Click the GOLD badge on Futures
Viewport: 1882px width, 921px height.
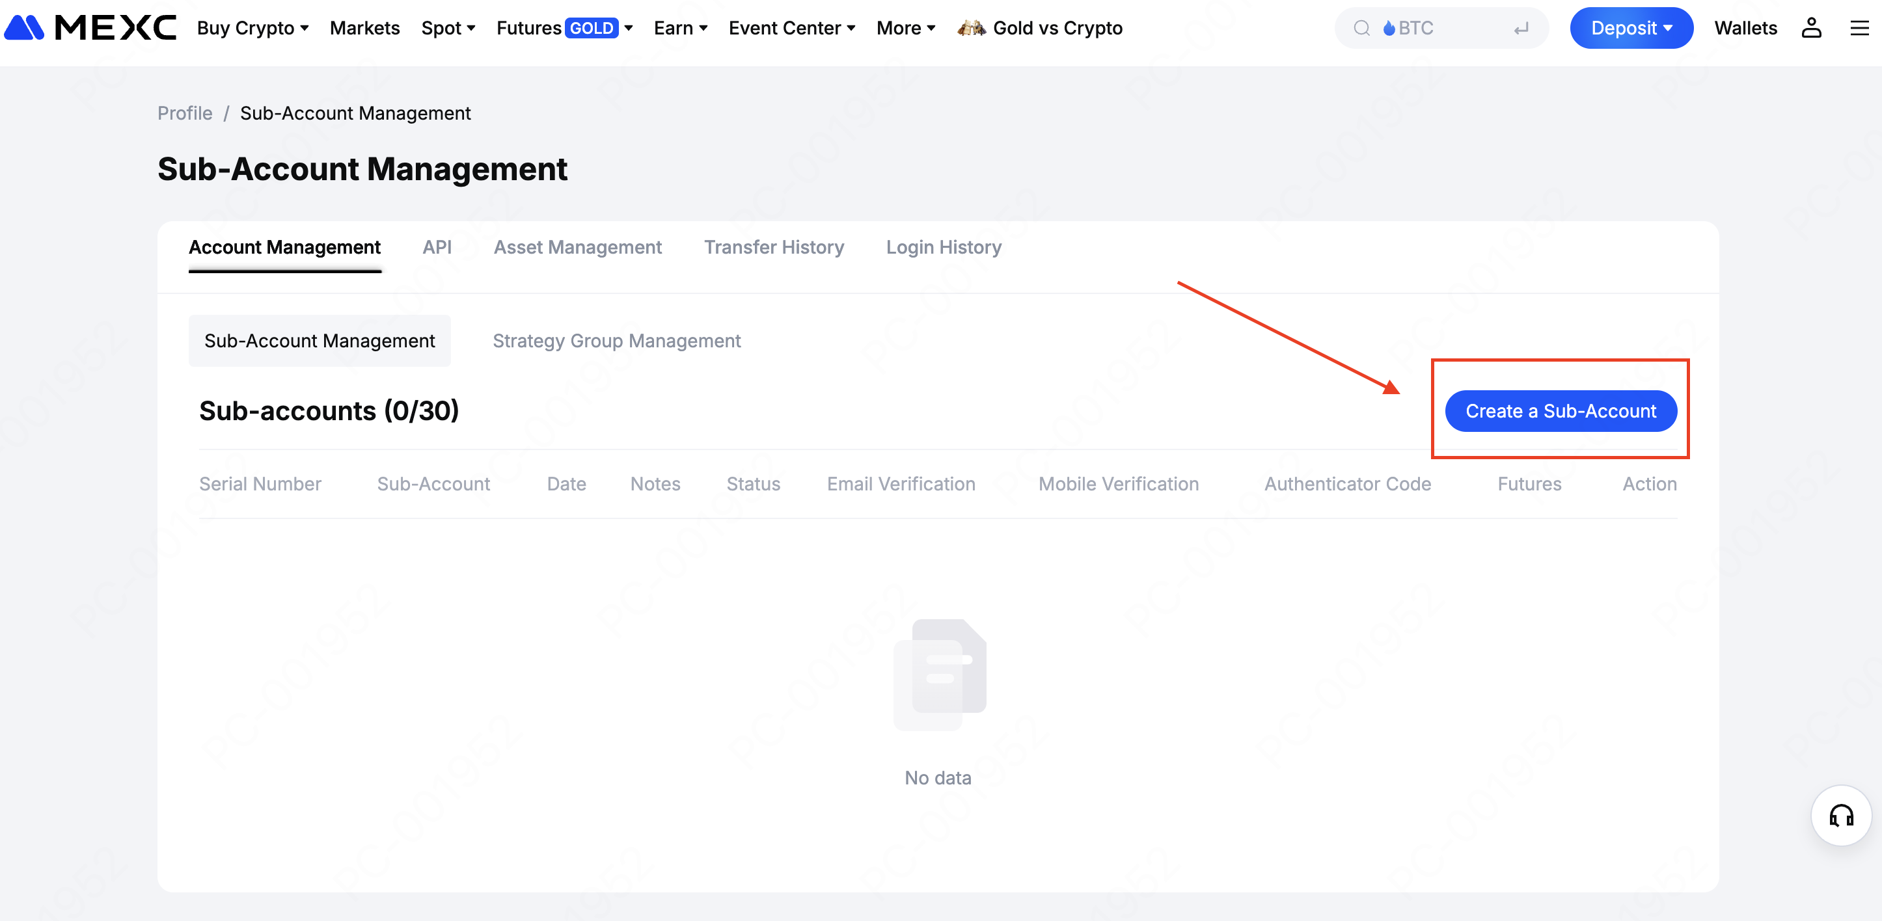[591, 28]
